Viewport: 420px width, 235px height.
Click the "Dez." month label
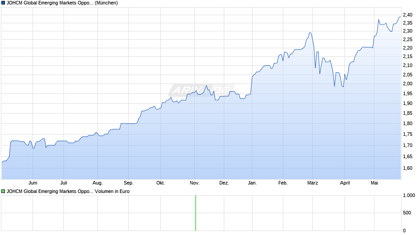224,183
